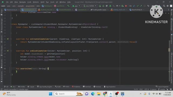Open TODO tool window

tap(66, 87)
